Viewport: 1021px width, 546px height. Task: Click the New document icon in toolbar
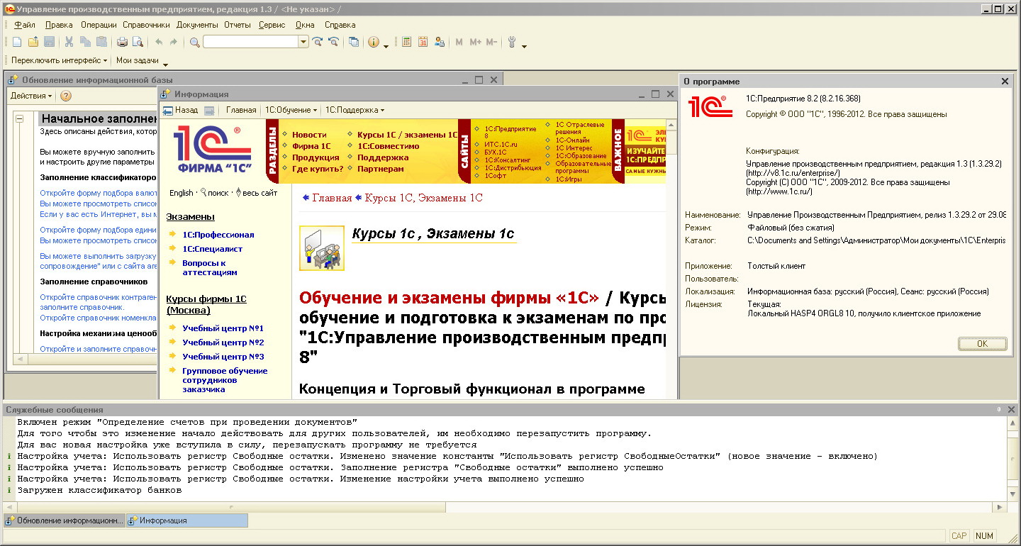click(x=17, y=43)
